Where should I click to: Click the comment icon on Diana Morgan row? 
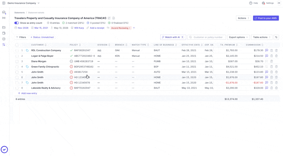(x=267, y=61)
